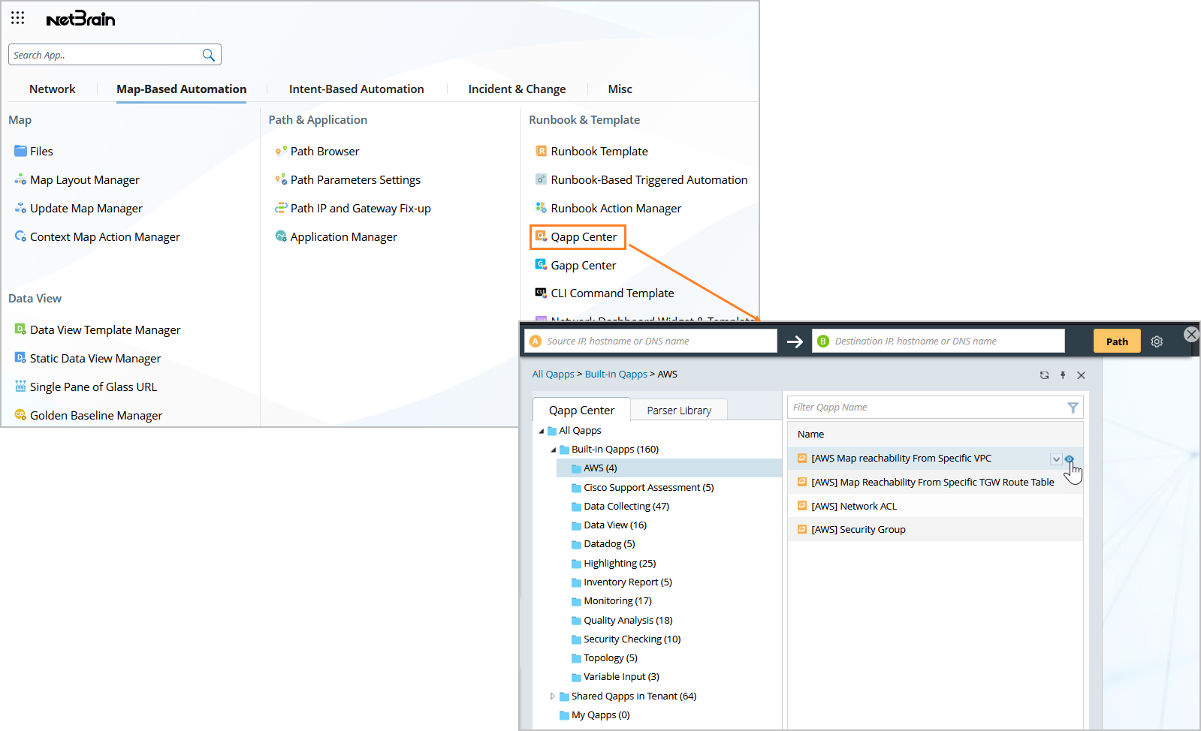The width and height of the screenshot is (1201, 731).
Task: Click the Context Map Action Manager icon
Action: [20, 236]
